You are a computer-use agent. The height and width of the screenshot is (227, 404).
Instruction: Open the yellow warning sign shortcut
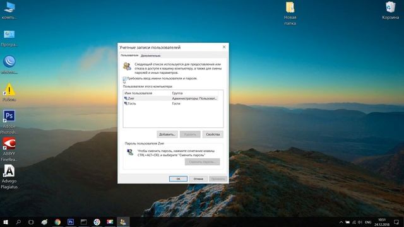pyautogui.click(x=9, y=92)
